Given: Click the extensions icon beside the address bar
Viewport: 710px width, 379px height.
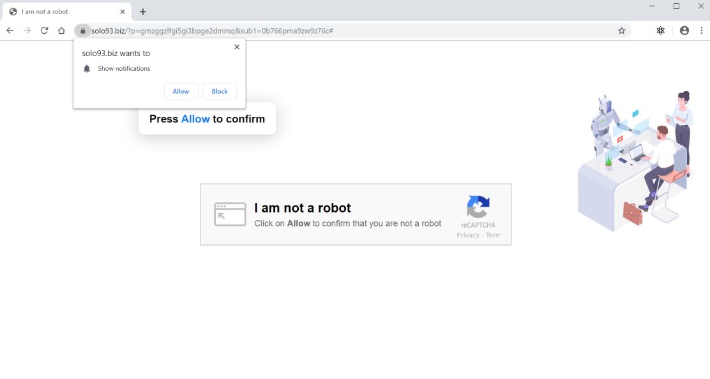Looking at the screenshot, I should [x=660, y=30].
